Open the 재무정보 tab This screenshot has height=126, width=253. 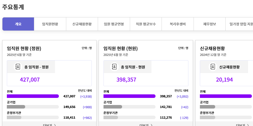point(209,24)
